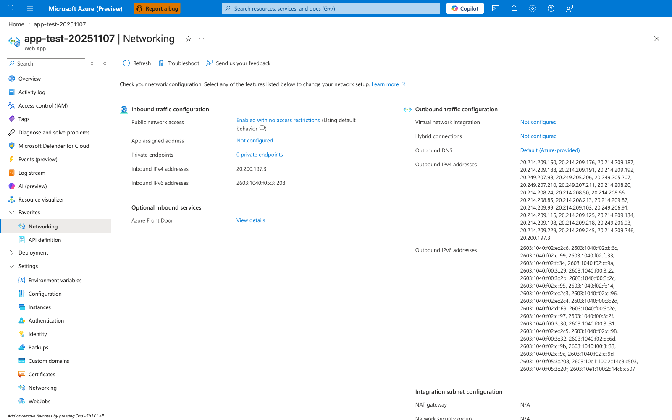
Task: Click the Resource visualizer icon
Action: tap(12, 199)
